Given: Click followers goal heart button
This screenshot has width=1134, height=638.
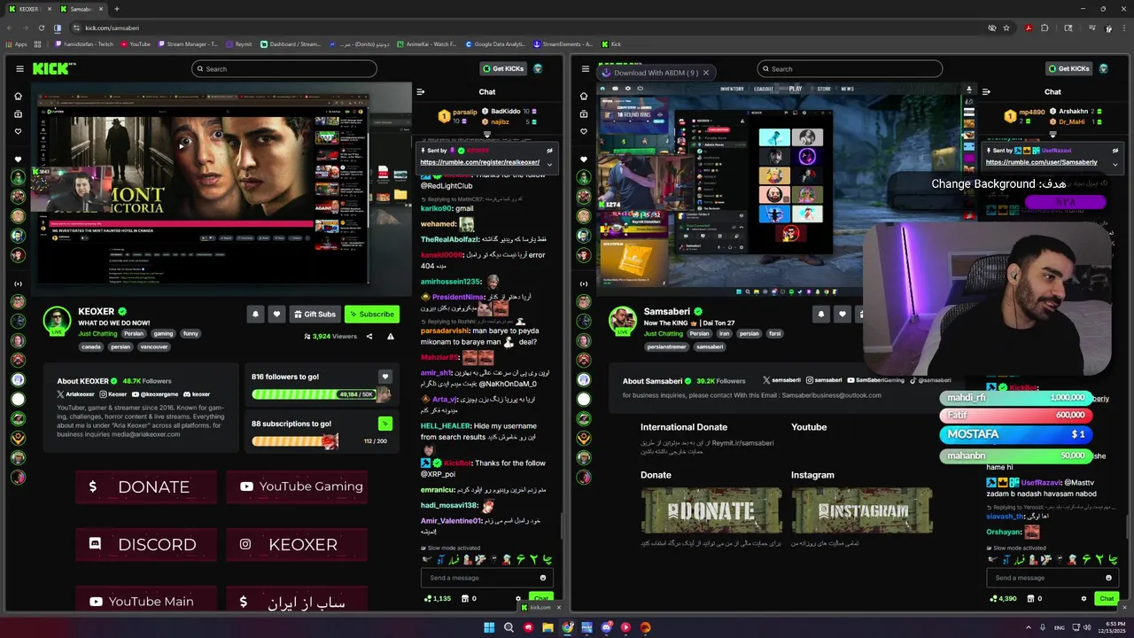Looking at the screenshot, I should 384,377.
